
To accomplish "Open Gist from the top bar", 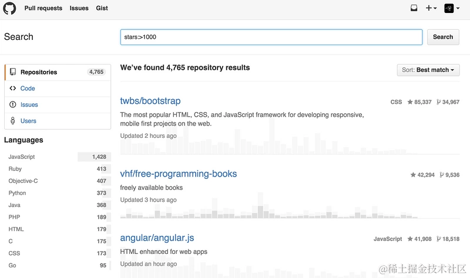I will (102, 8).
